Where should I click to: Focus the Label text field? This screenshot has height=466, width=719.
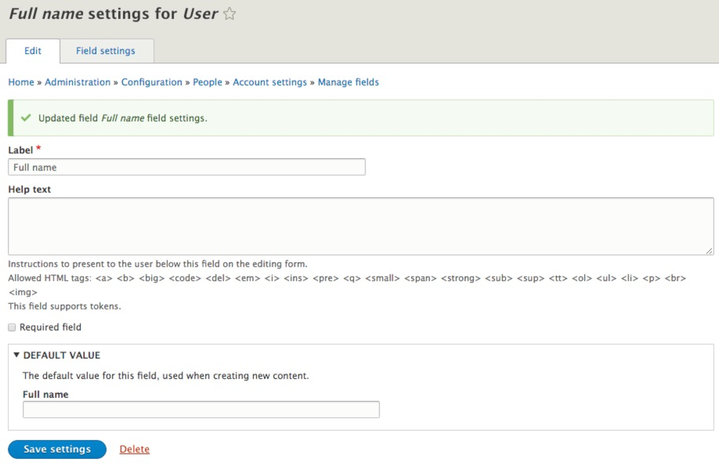point(187,167)
